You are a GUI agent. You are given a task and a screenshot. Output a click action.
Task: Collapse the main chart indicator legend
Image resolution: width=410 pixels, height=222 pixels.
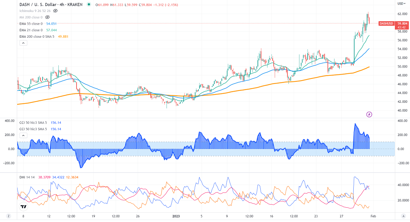tap(23, 43)
